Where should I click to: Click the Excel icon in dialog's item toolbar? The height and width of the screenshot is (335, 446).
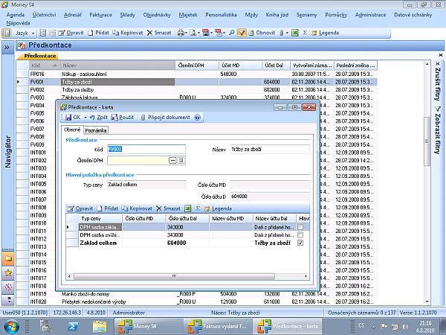(187, 208)
